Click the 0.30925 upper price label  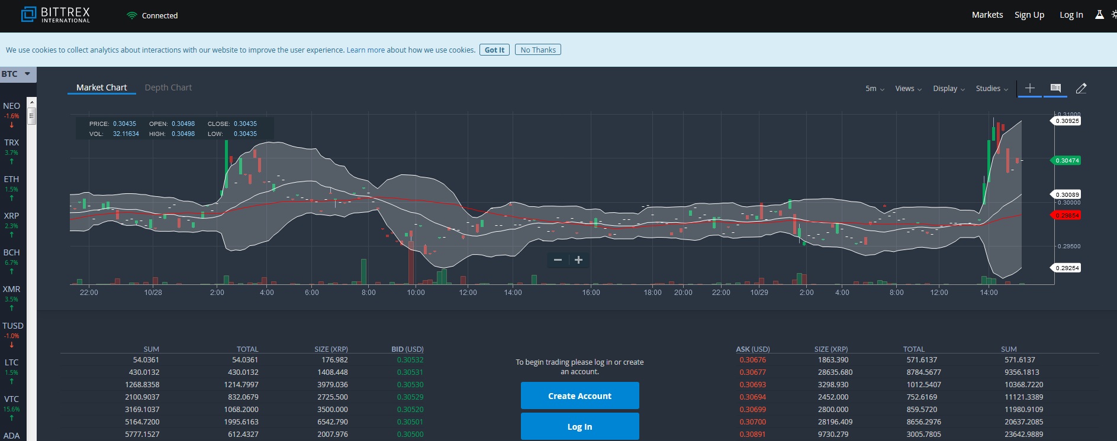tap(1067, 121)
